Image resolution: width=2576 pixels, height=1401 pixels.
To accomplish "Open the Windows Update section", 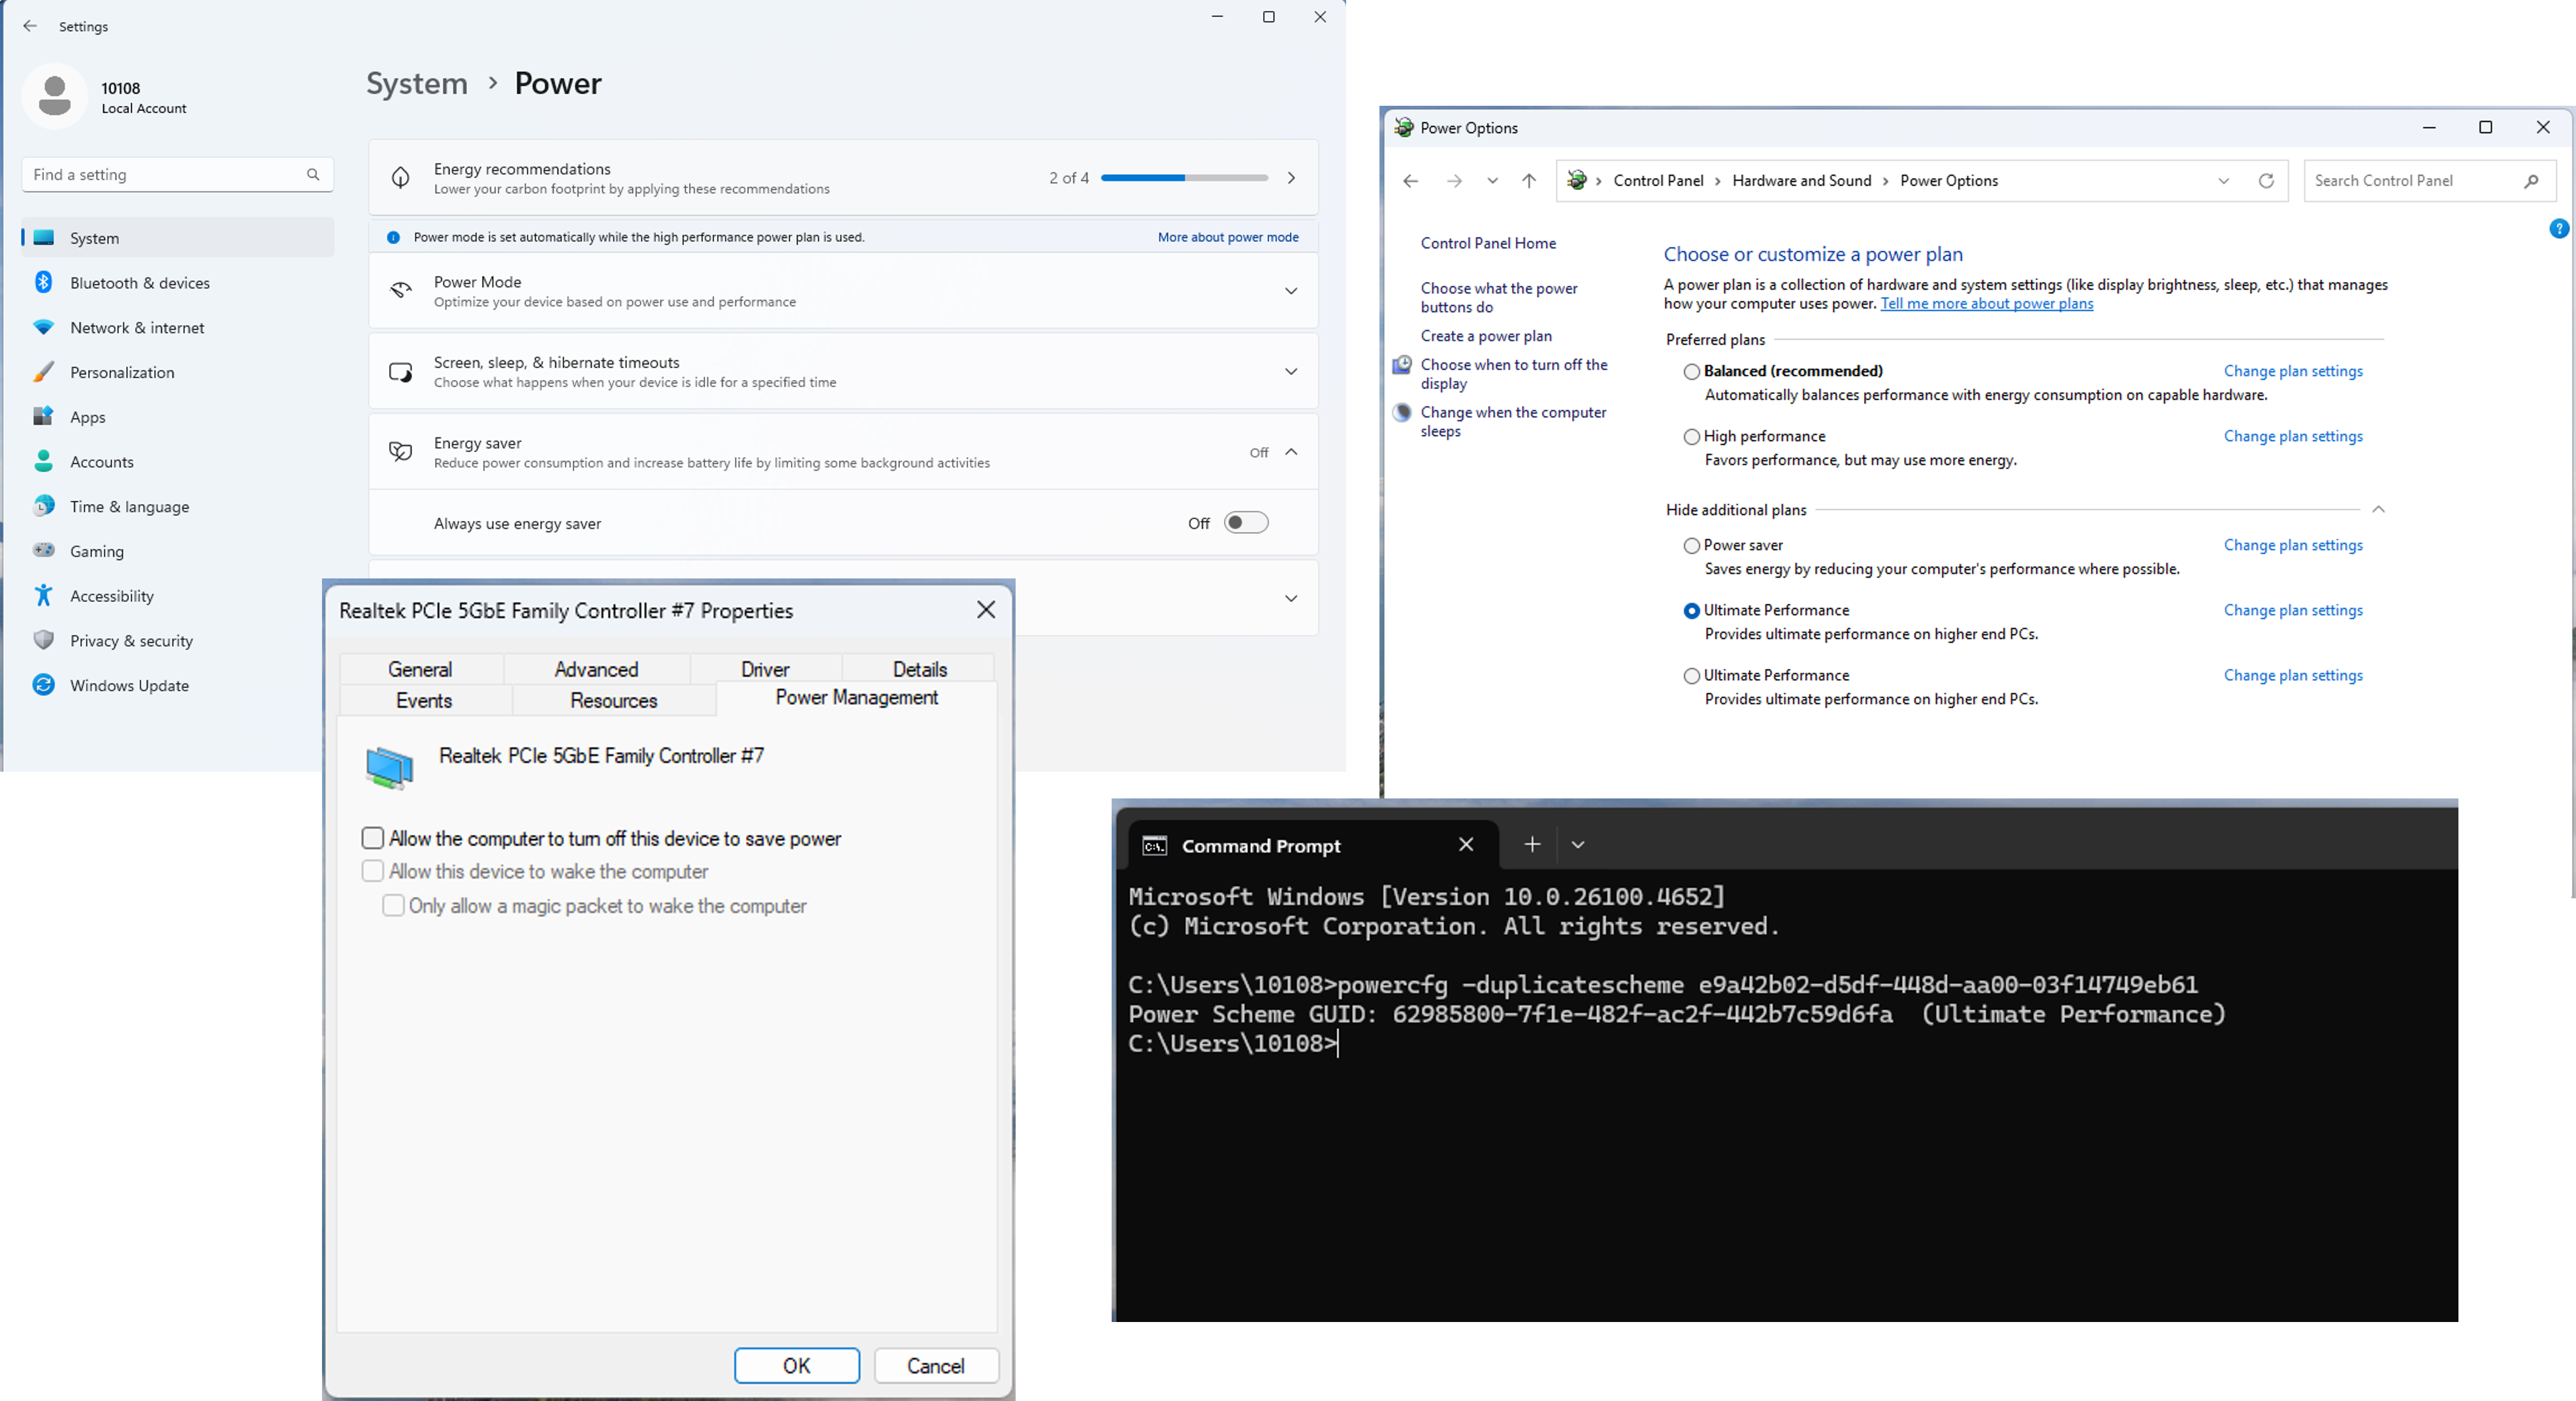I will tap(129, 685).
